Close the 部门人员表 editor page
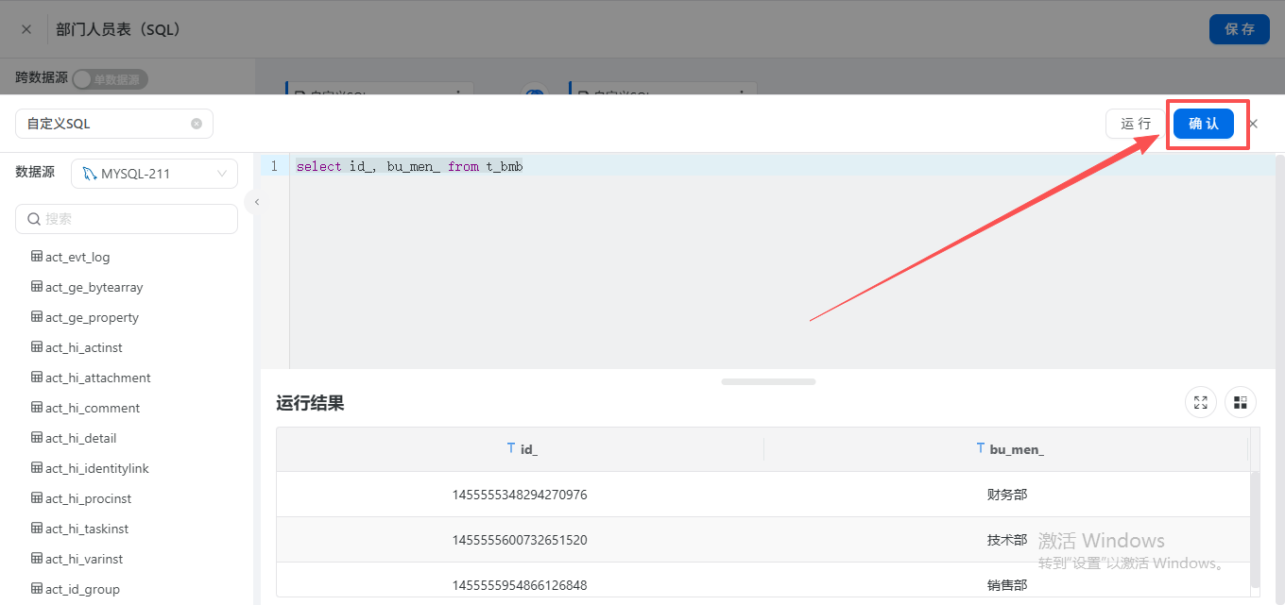 26,29
